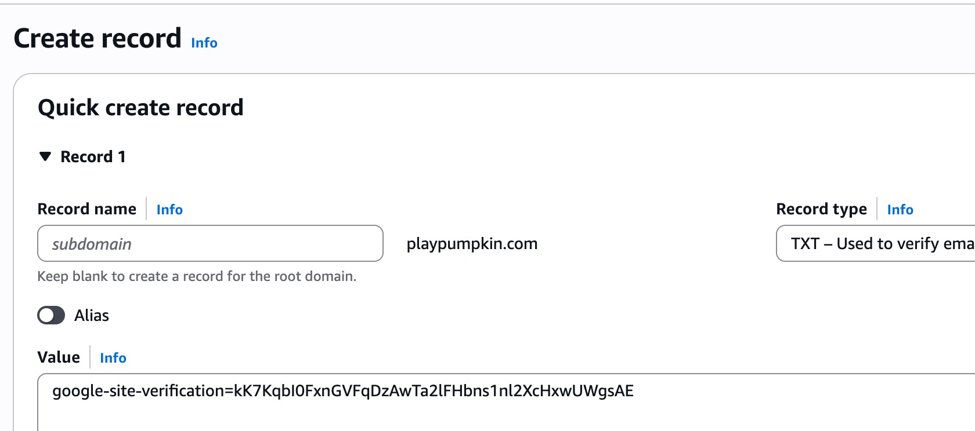The height and width of the screenshot is (431, 975).
Task: Focus the subdomain record name field
Action: coord(210,243)
